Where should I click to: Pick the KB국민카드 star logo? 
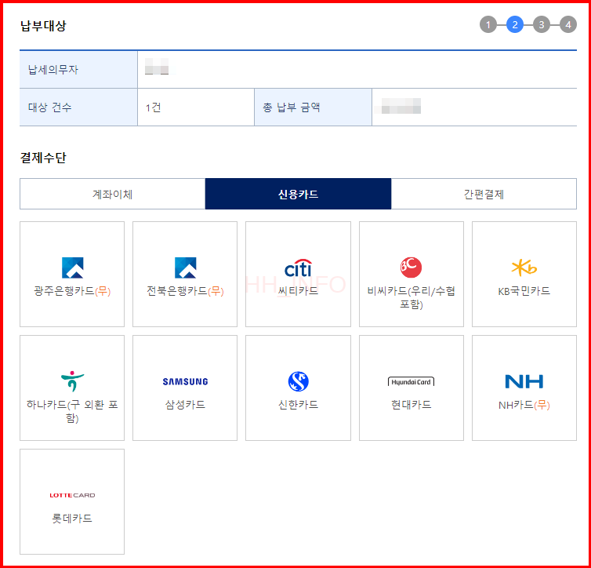(524, 268)
